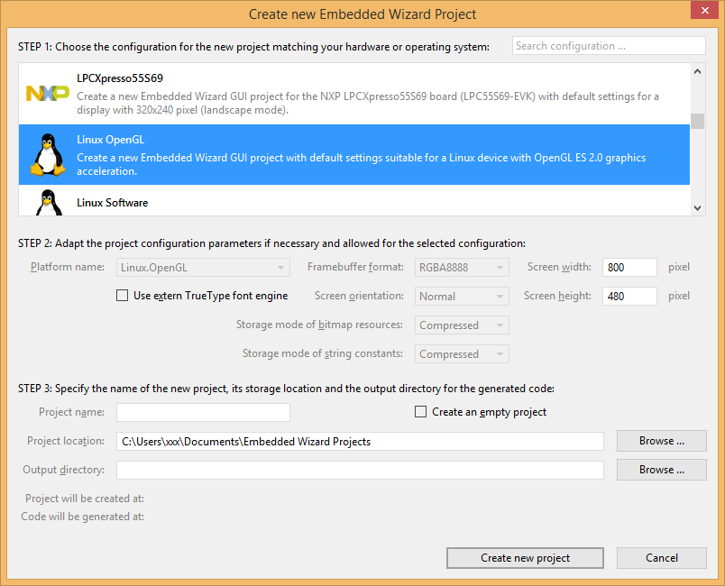Click Create new project button
This screenshot has width=725, height=586.
point(525,558)
